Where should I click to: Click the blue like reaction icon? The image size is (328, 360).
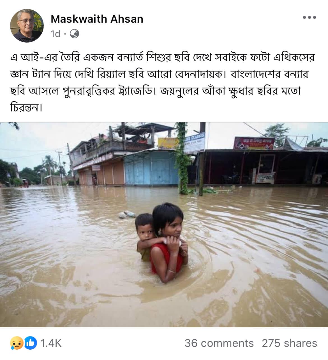31,343
